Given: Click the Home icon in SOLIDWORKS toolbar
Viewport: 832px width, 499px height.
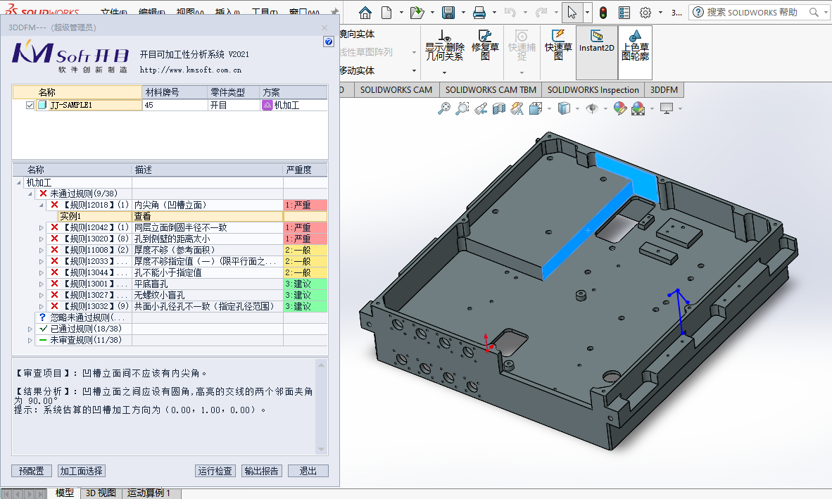Looking at the screenshot, I should [365, 13].
